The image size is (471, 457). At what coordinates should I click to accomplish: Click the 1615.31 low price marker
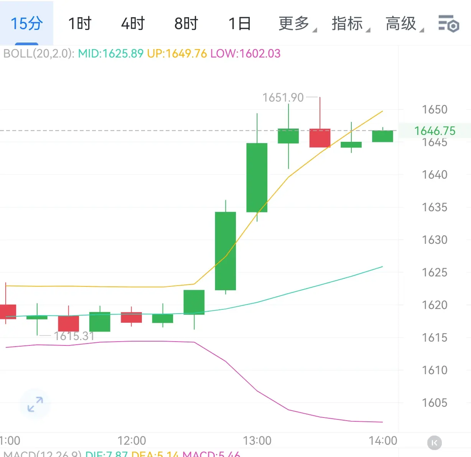point(74,336)
